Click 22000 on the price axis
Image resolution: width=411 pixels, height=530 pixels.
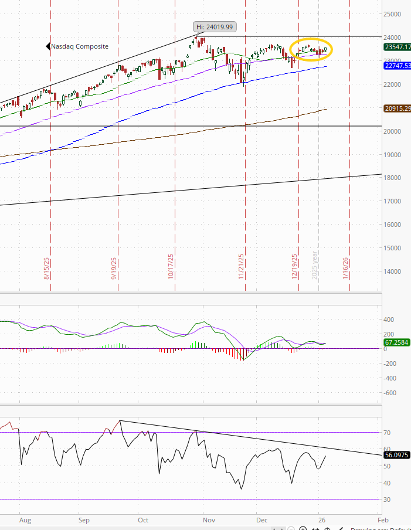click(x=392, y=84)
